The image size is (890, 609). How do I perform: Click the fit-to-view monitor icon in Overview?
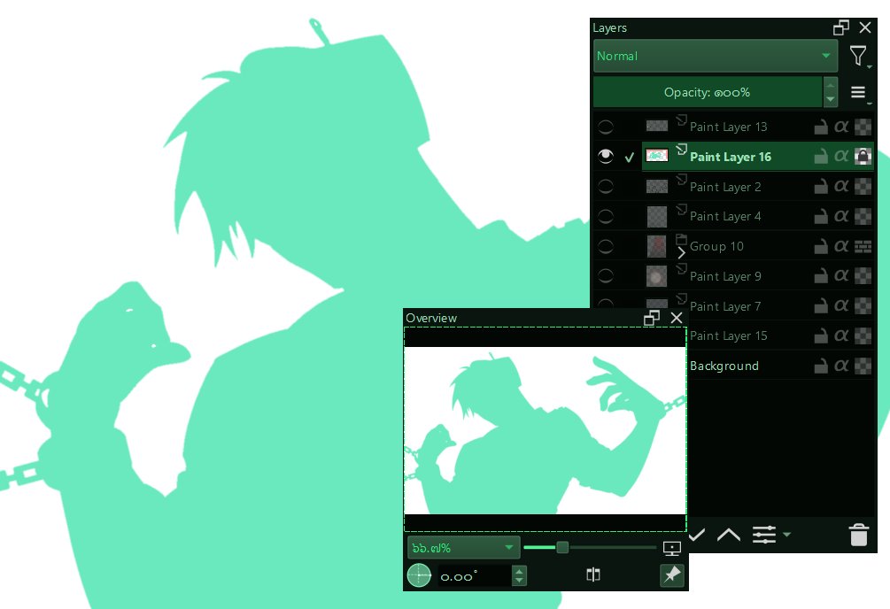[672, 548]
